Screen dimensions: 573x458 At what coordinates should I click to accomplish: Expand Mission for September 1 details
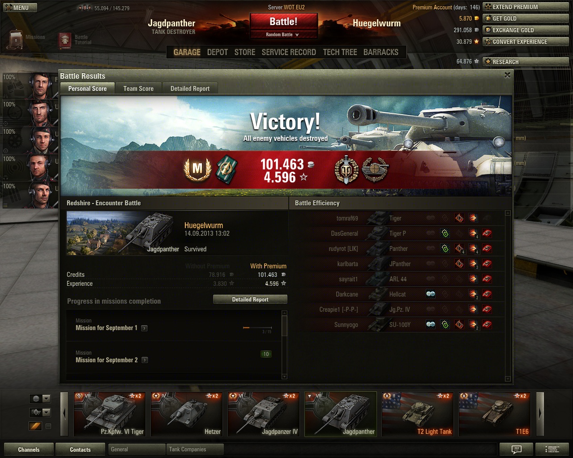tap(144, 328)
